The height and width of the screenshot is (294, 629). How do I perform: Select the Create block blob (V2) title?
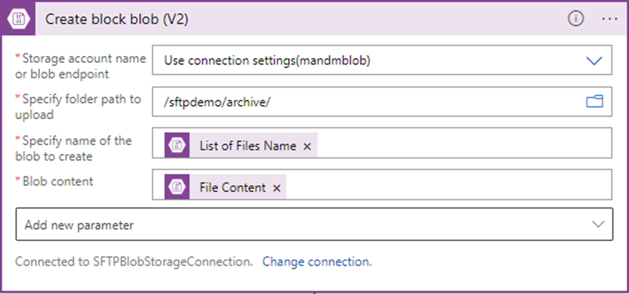[117, 19]
